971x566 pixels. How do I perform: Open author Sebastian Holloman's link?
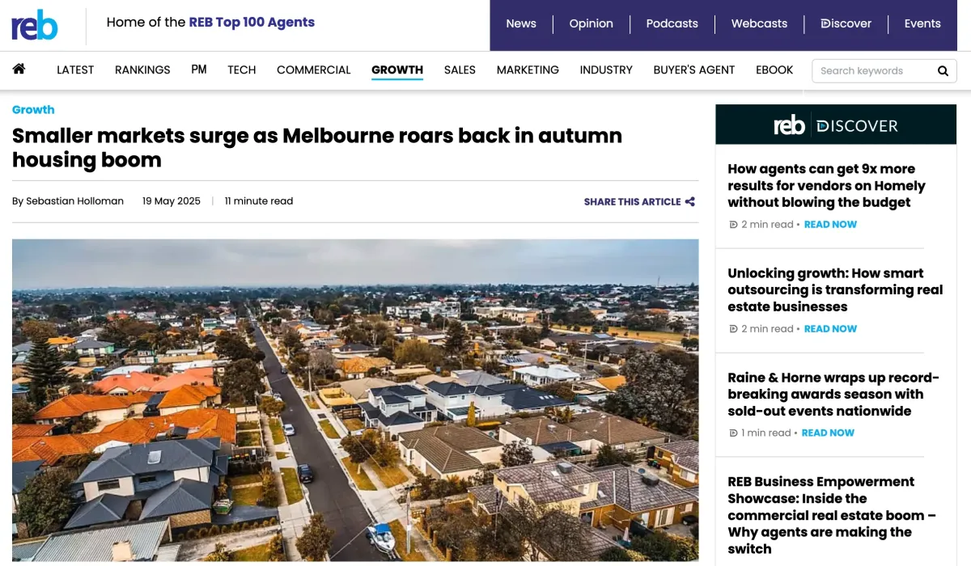tap(74, 201)
